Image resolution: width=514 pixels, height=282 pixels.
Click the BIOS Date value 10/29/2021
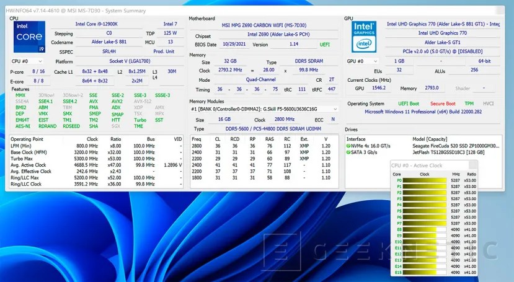point(234,44)
